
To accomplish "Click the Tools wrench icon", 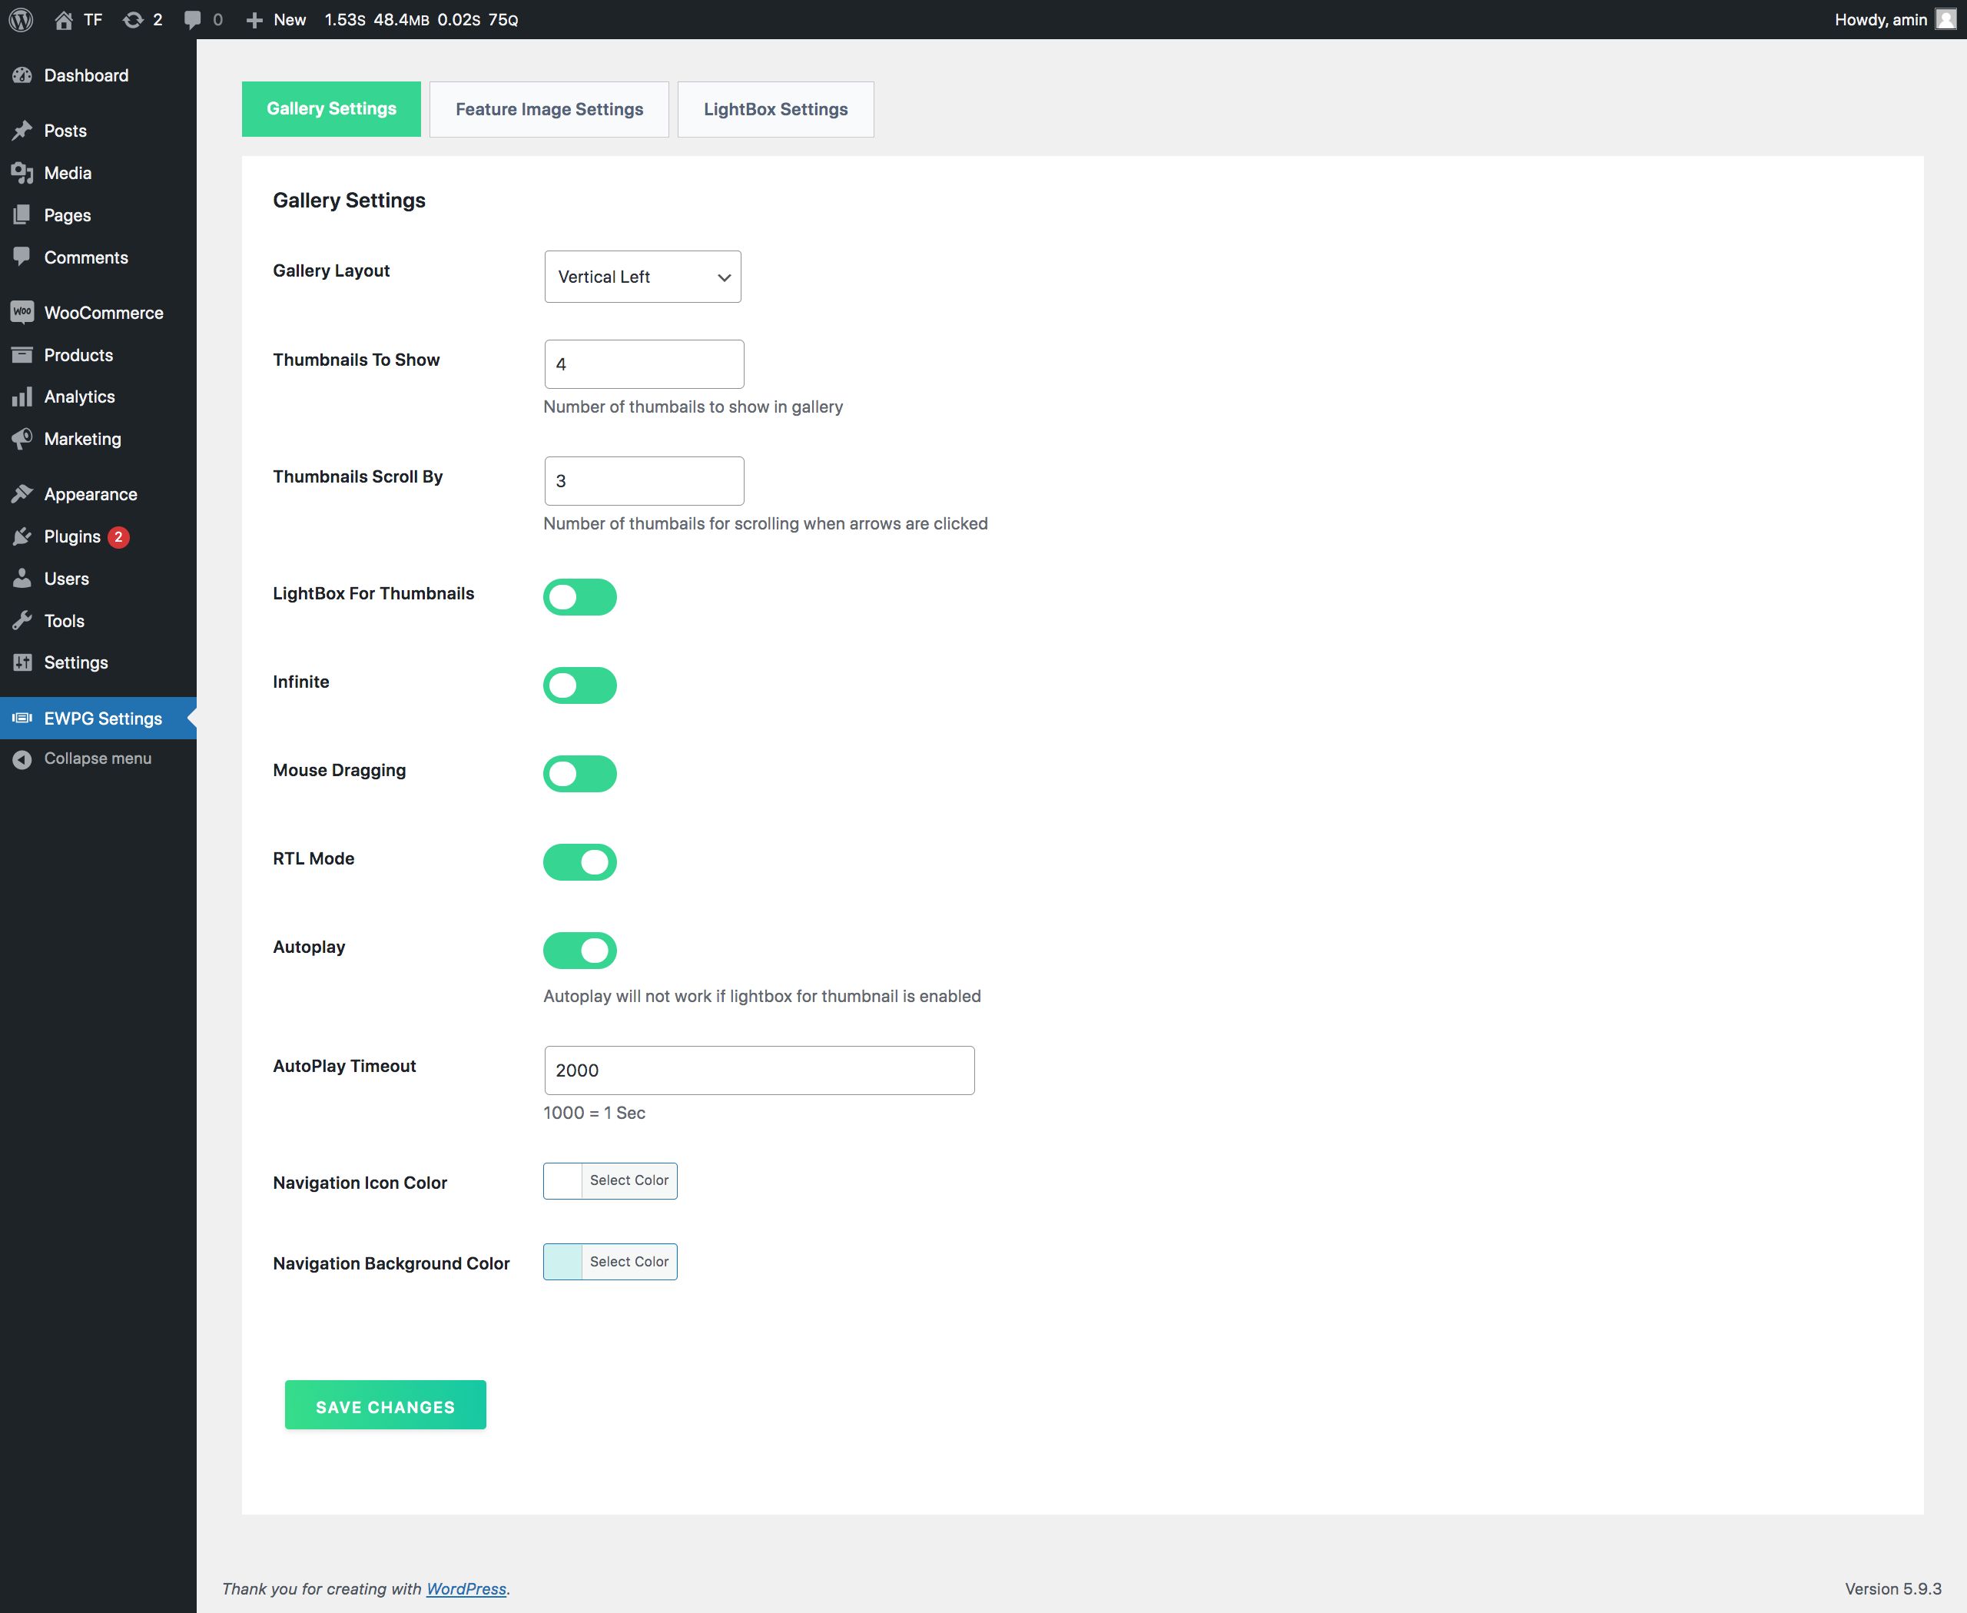I will (22, 621).
